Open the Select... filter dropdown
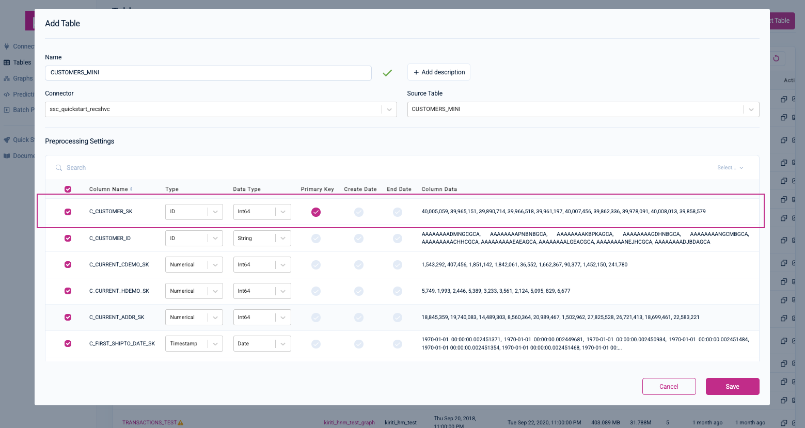This screenshot has width=805, height=428. [x=730, y=168]
